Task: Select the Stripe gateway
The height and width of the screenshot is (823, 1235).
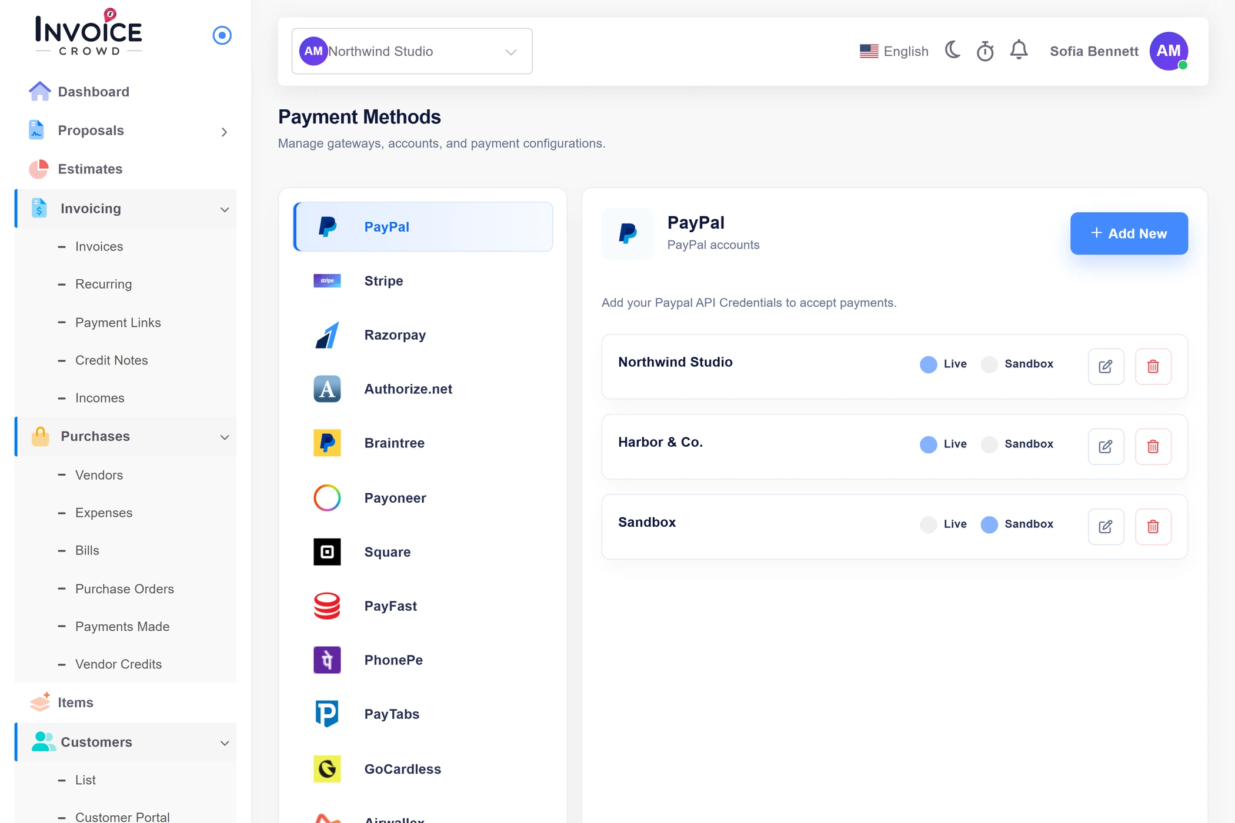Action: pos(423,281)
